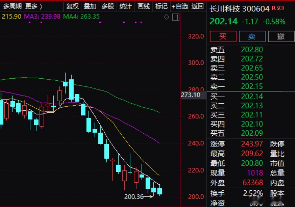Click 标记 mark in the toolbar

pyautogui.click(x=161, y=6)
